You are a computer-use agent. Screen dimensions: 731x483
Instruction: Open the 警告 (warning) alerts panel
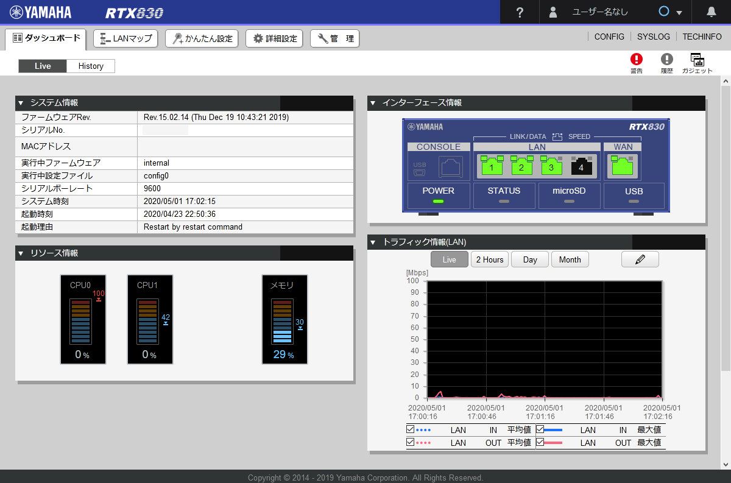636,63
